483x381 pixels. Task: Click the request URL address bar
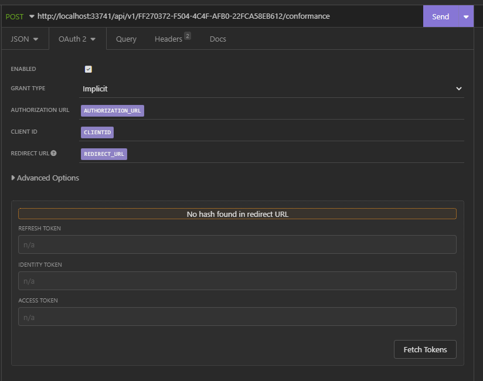[205, 16]
